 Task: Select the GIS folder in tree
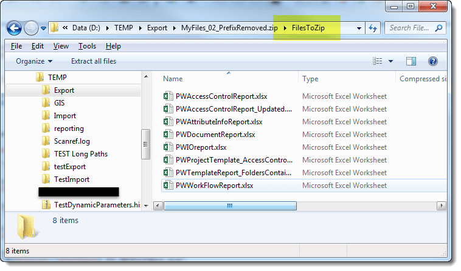click(59, 103)
